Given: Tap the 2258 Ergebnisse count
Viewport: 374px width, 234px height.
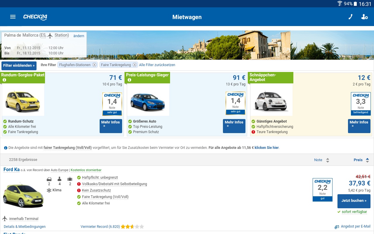Looking at the screenshot, I should pos(23,160).
